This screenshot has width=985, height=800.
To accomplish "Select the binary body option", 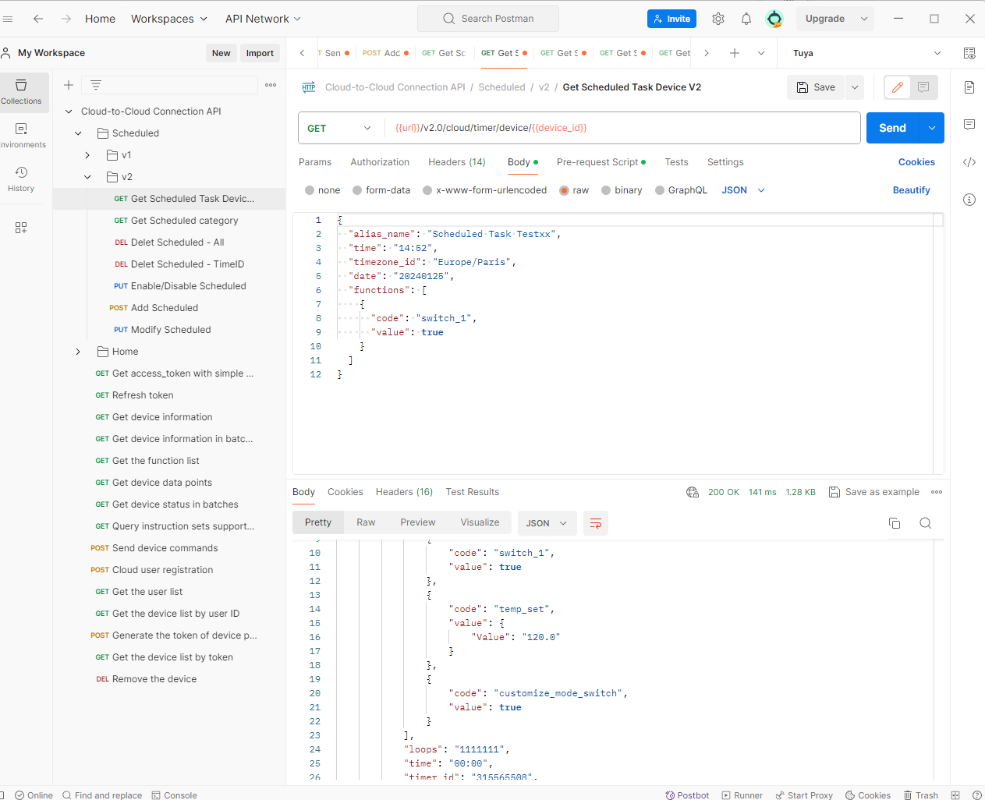I will pos(606,190).
